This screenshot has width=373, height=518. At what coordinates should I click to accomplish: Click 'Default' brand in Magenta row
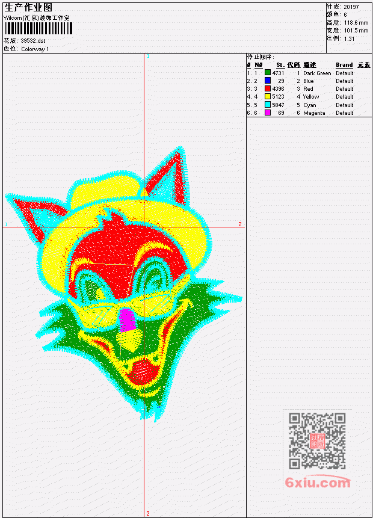pos(345,113)
